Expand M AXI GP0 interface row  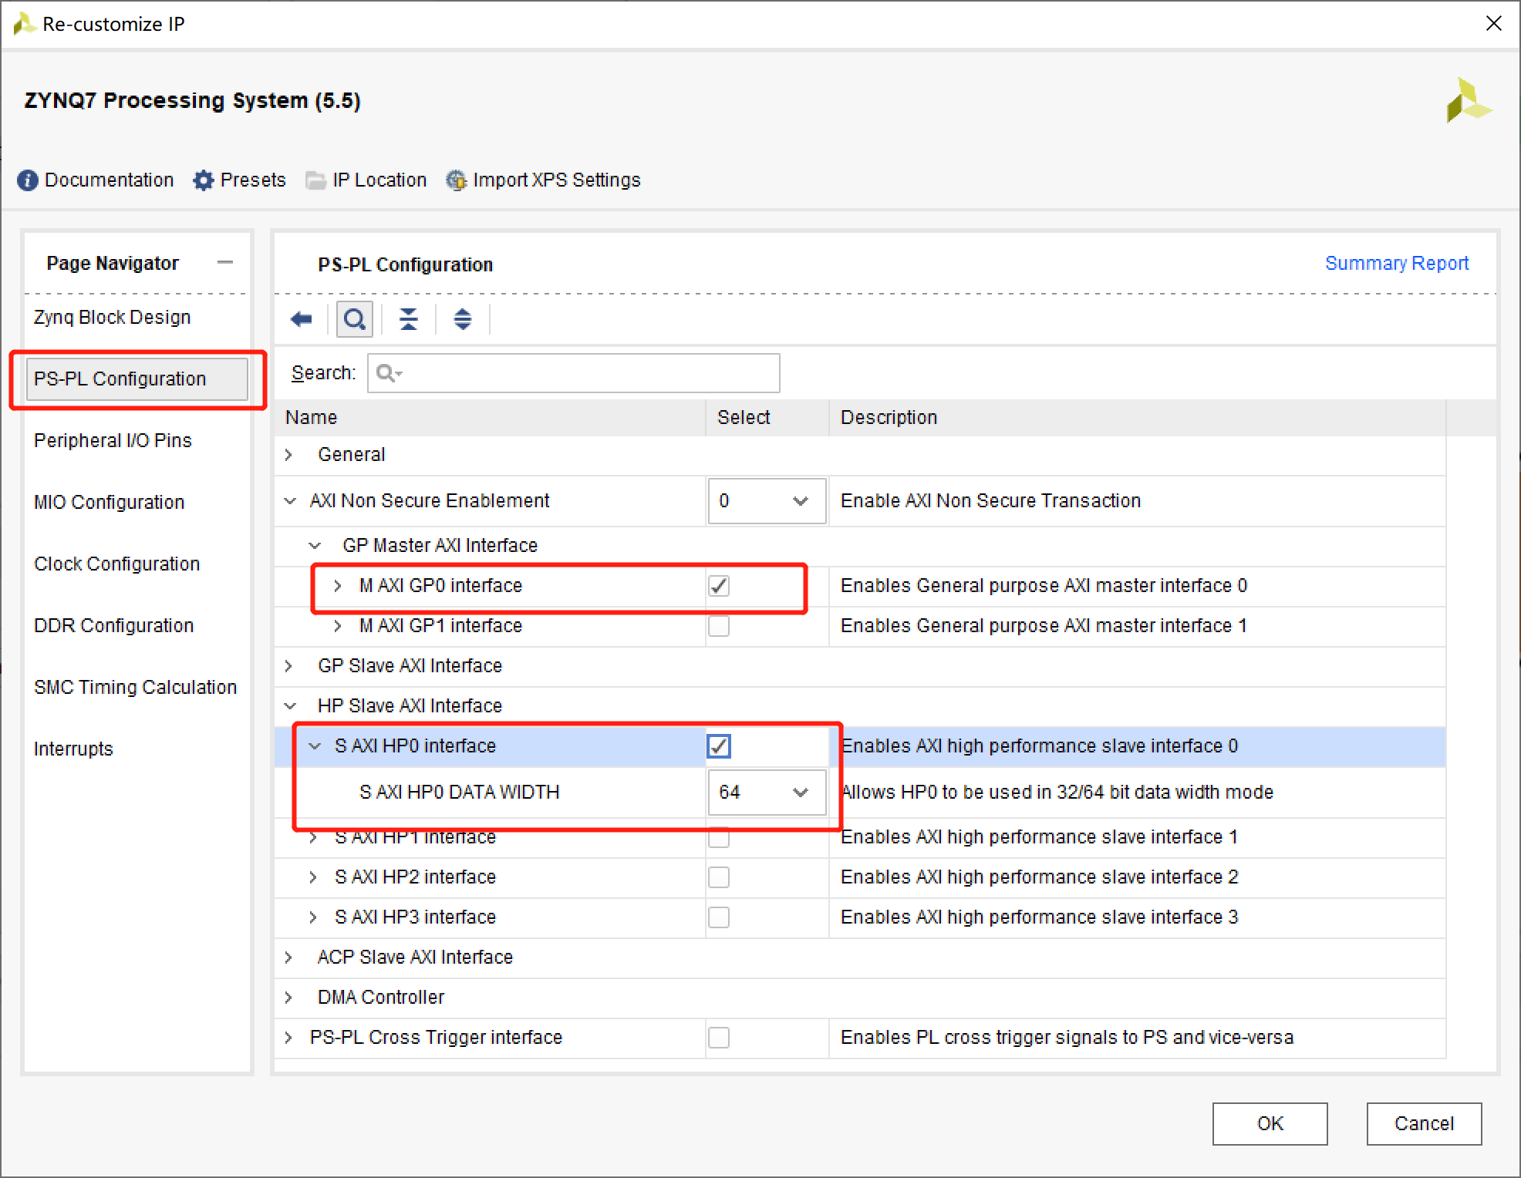(x=338, y=586)
